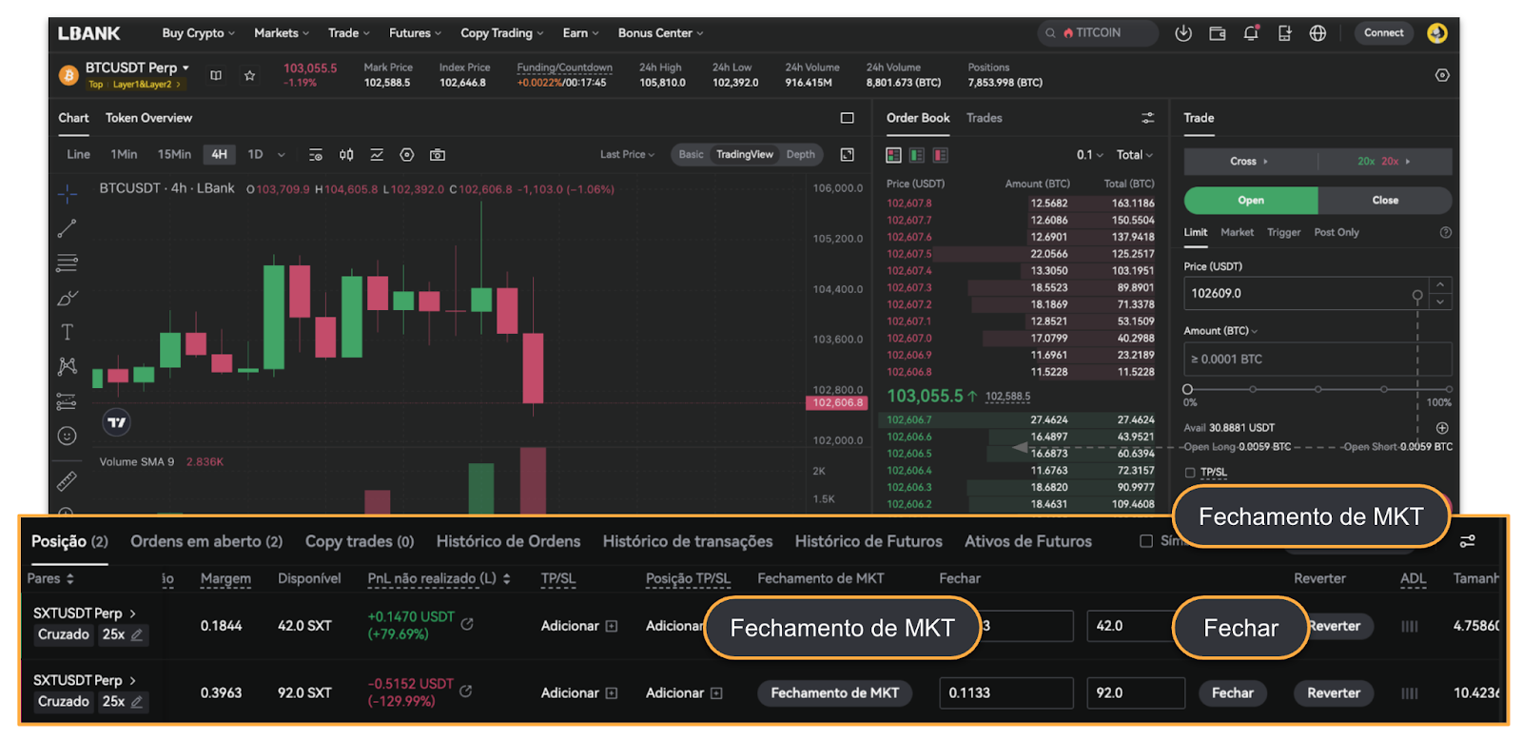Open the wallet icon in header
1522x739 pixels.
(1218, 33)
